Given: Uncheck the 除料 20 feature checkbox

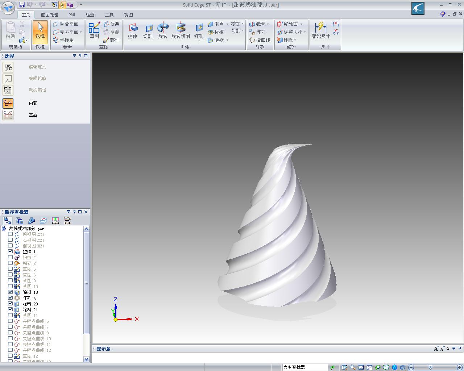Looking at the screenshot, I should [11, 304].
